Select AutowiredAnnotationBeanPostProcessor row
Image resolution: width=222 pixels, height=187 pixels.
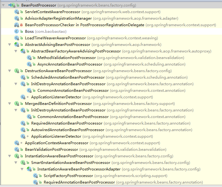pyautogui.click(x=111, y=130)
